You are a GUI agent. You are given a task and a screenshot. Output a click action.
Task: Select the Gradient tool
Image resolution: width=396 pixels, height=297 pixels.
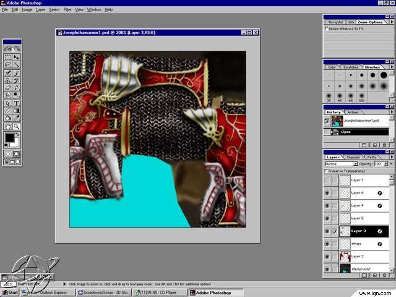coord(16,111)
